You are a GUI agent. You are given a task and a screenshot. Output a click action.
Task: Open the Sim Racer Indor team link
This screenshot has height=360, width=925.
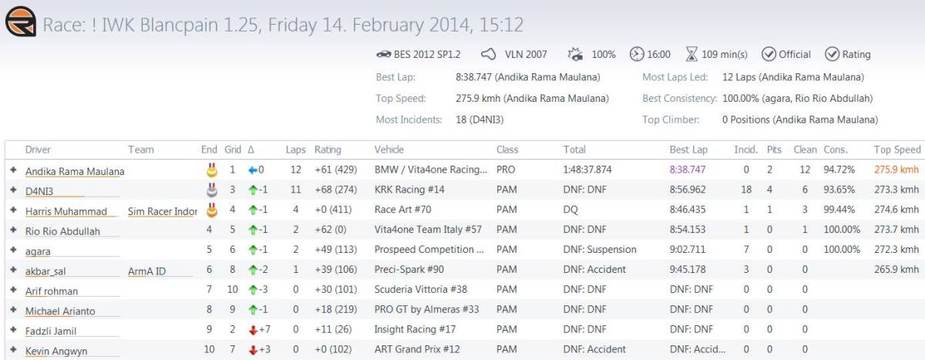point(163,210)
